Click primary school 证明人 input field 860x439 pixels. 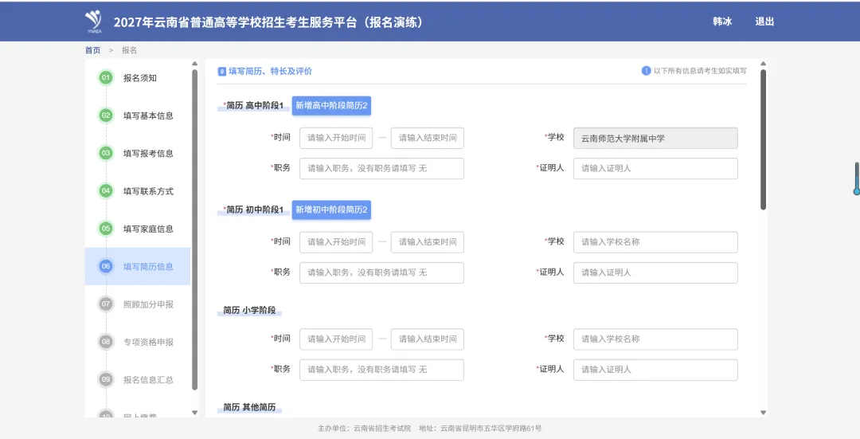[x=655, y=370]
